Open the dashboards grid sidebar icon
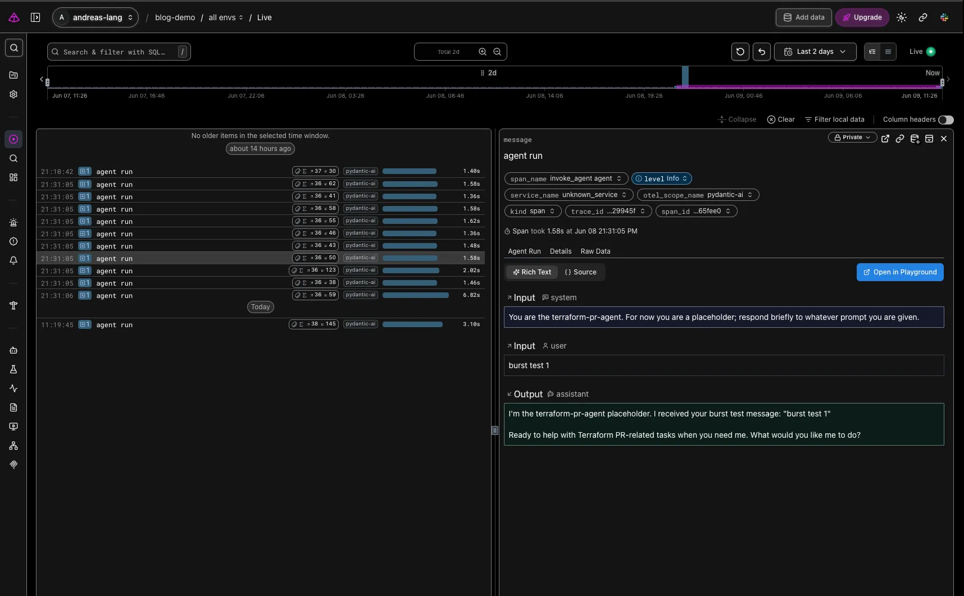 (x=13, y=177)
